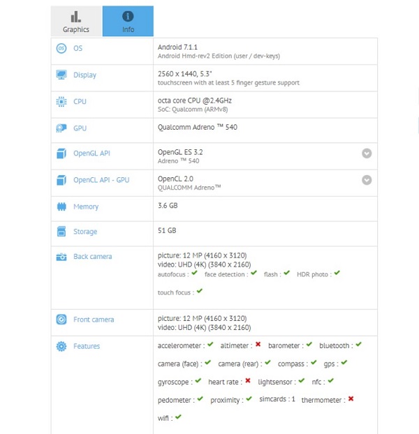
Task: Click the lightsensor check mark
Action: 302,380
